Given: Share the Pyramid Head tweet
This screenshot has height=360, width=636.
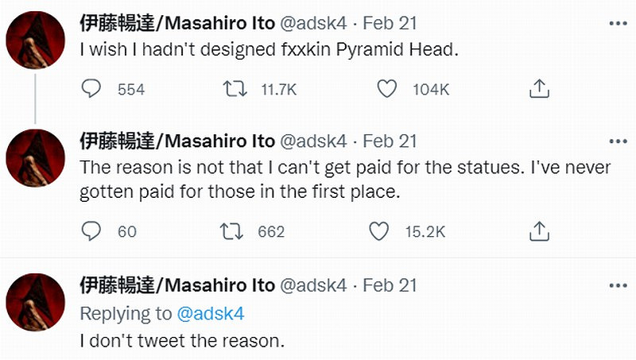Looking at the screenshot, I should click(x=540, y=89).
